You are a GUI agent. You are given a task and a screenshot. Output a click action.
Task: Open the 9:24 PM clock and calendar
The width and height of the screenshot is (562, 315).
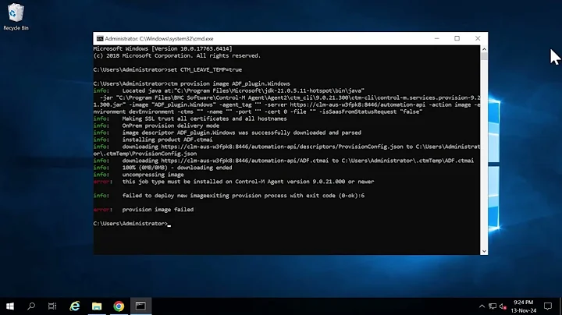click(x=523, y=303)
